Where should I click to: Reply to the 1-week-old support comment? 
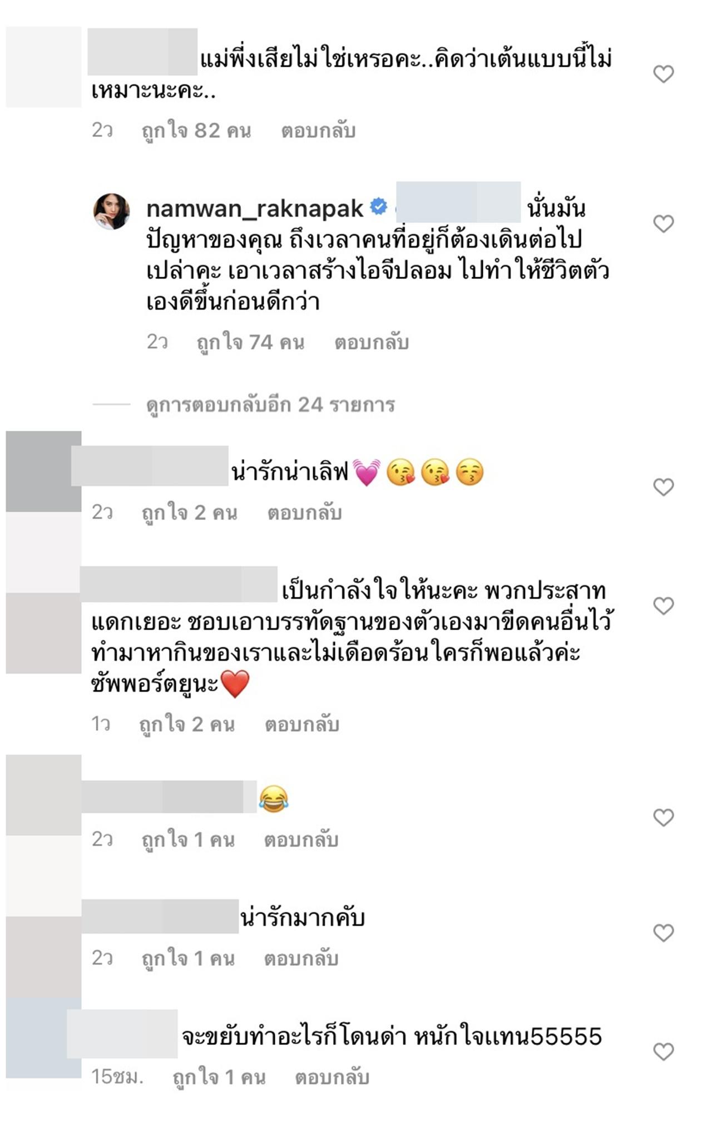(x=302, y=725)
